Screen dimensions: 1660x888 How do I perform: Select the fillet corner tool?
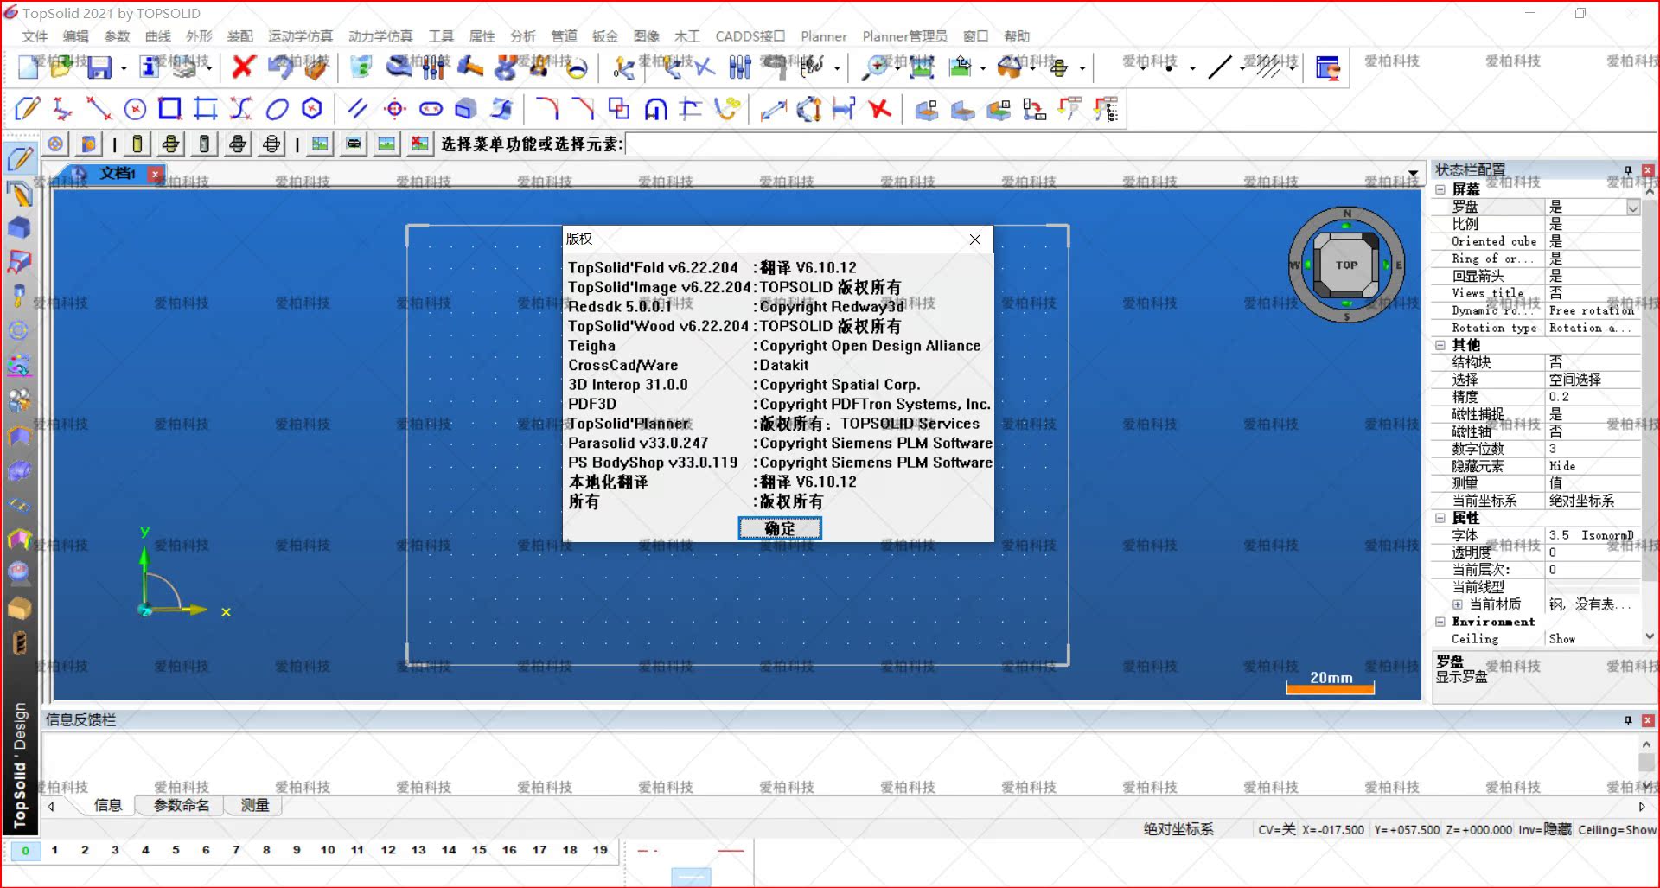tap(547, 109)
